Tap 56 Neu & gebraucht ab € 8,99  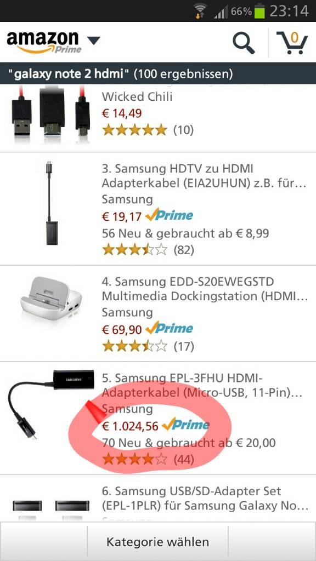pyautogui.click(x=185, y=233)
